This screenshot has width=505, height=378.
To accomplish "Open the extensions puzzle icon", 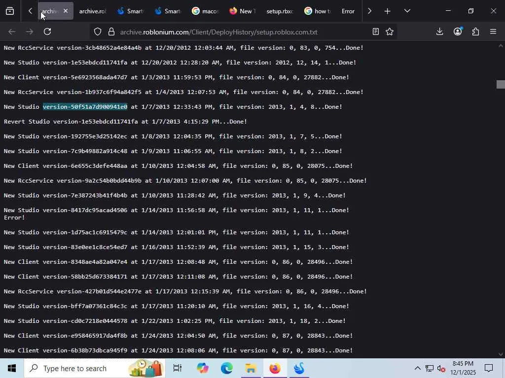I will 475,31.
